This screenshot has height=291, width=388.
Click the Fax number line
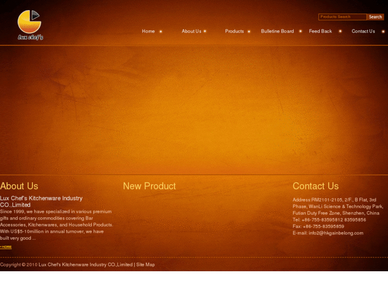318,226
